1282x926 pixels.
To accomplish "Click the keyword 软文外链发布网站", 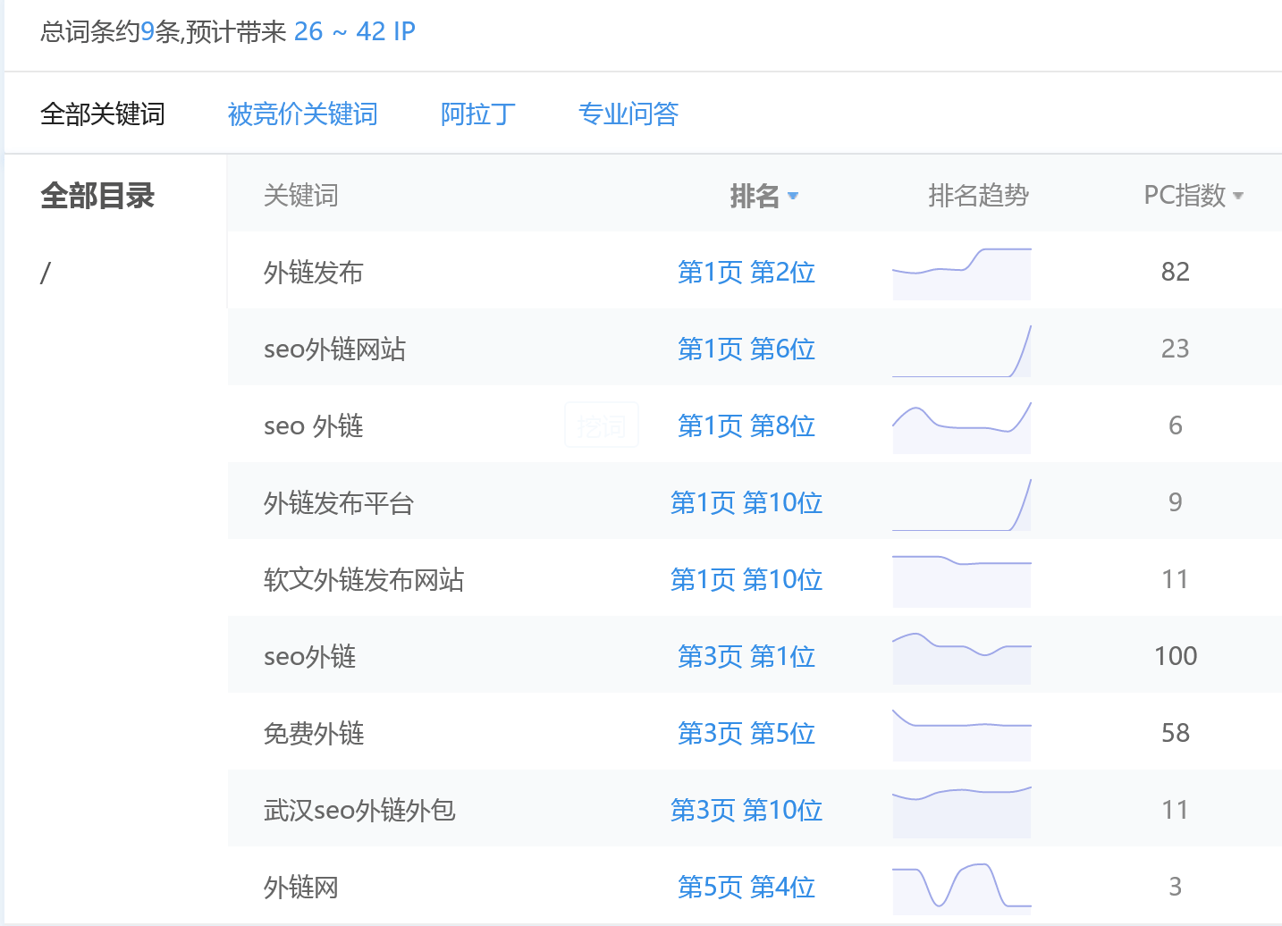I will click(x=364, y=580).
